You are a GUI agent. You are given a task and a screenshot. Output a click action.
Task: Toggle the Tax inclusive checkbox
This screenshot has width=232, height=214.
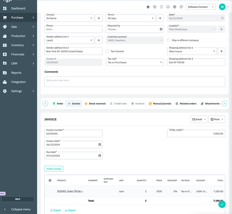[x=107, y=51]
